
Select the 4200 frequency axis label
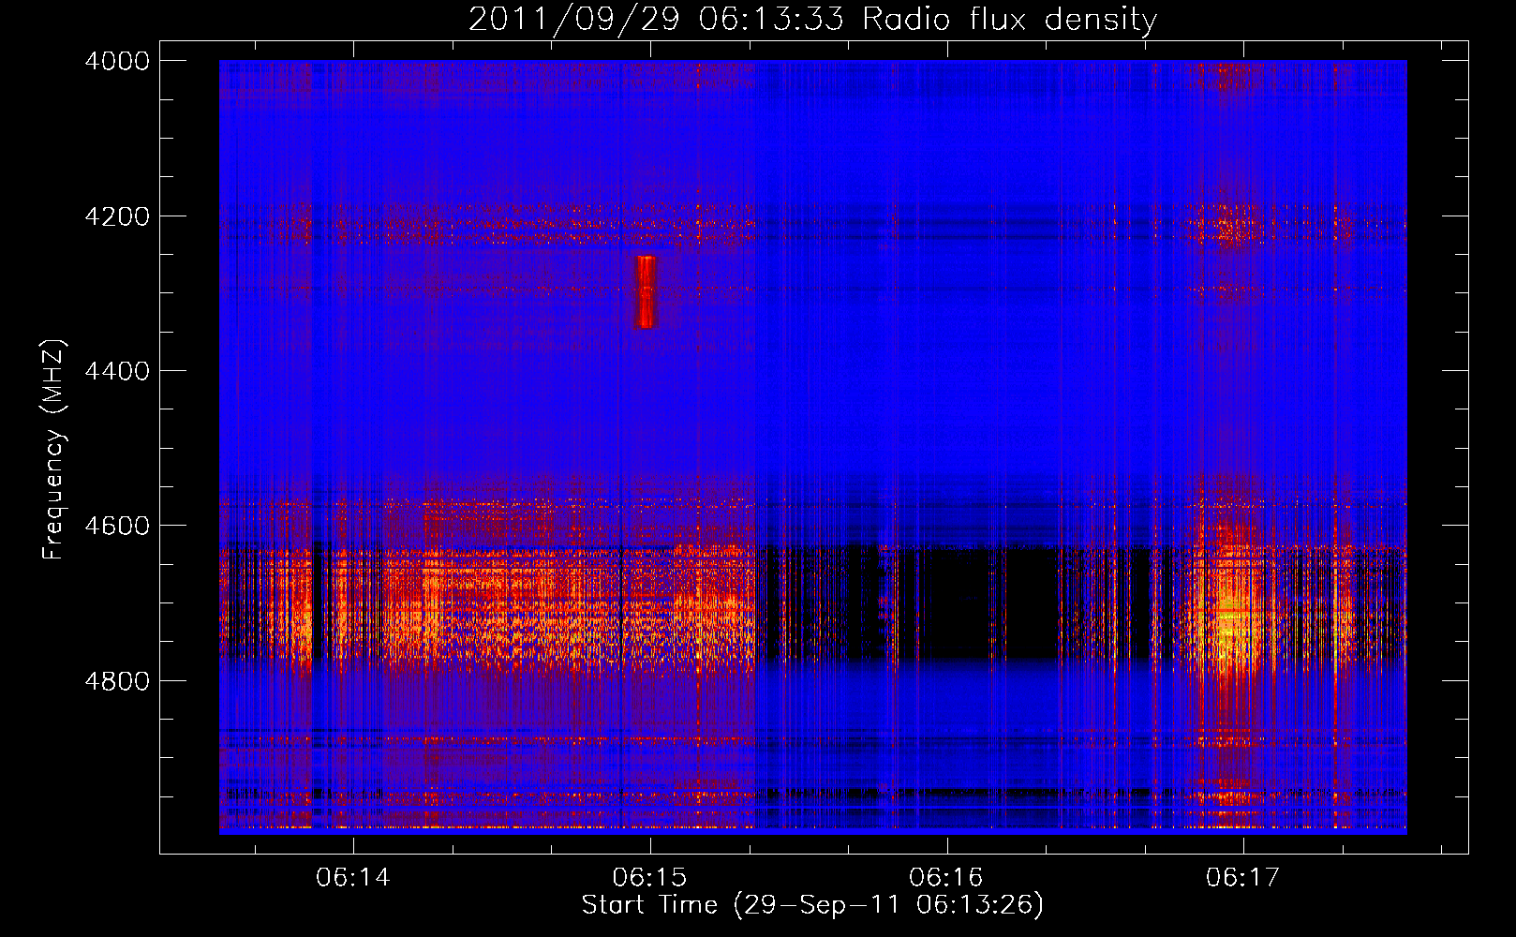click(x=117, y=216)
